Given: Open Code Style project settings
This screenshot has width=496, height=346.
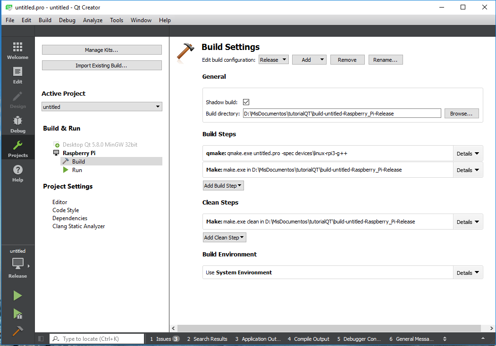Looking at the screenshot, I should pyautogui.click(x=66, y=210).
